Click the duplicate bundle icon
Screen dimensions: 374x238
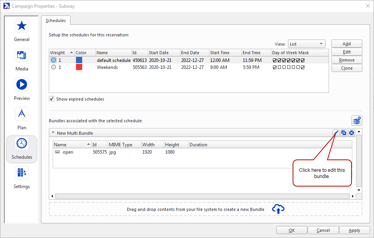pyautogui.click(x=344, y=133)
